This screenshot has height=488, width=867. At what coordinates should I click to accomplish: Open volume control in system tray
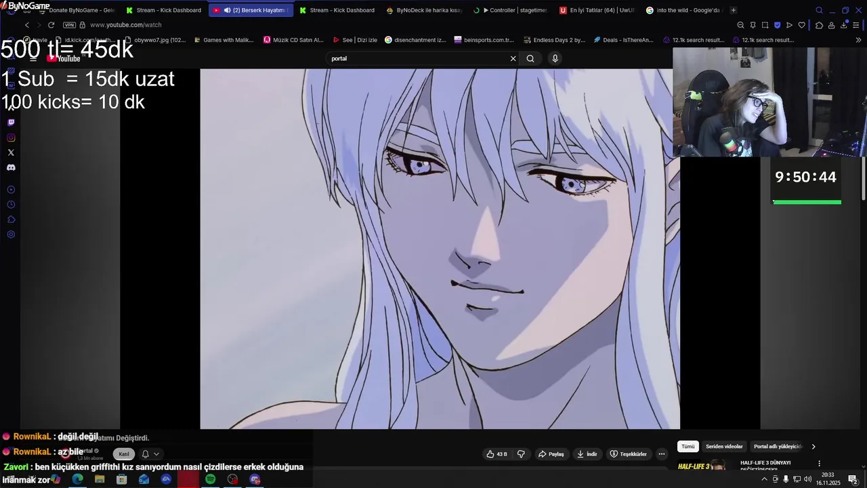pyautogui.click(x=807, y=479)
